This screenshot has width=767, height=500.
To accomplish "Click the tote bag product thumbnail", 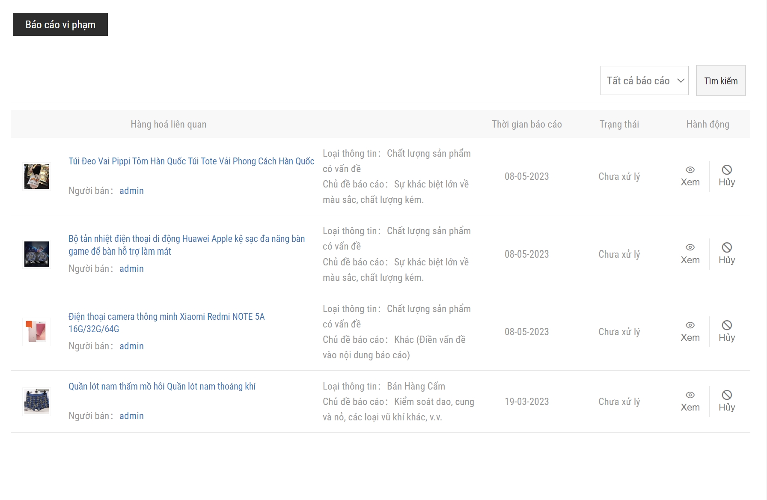I will coord(36,176).
